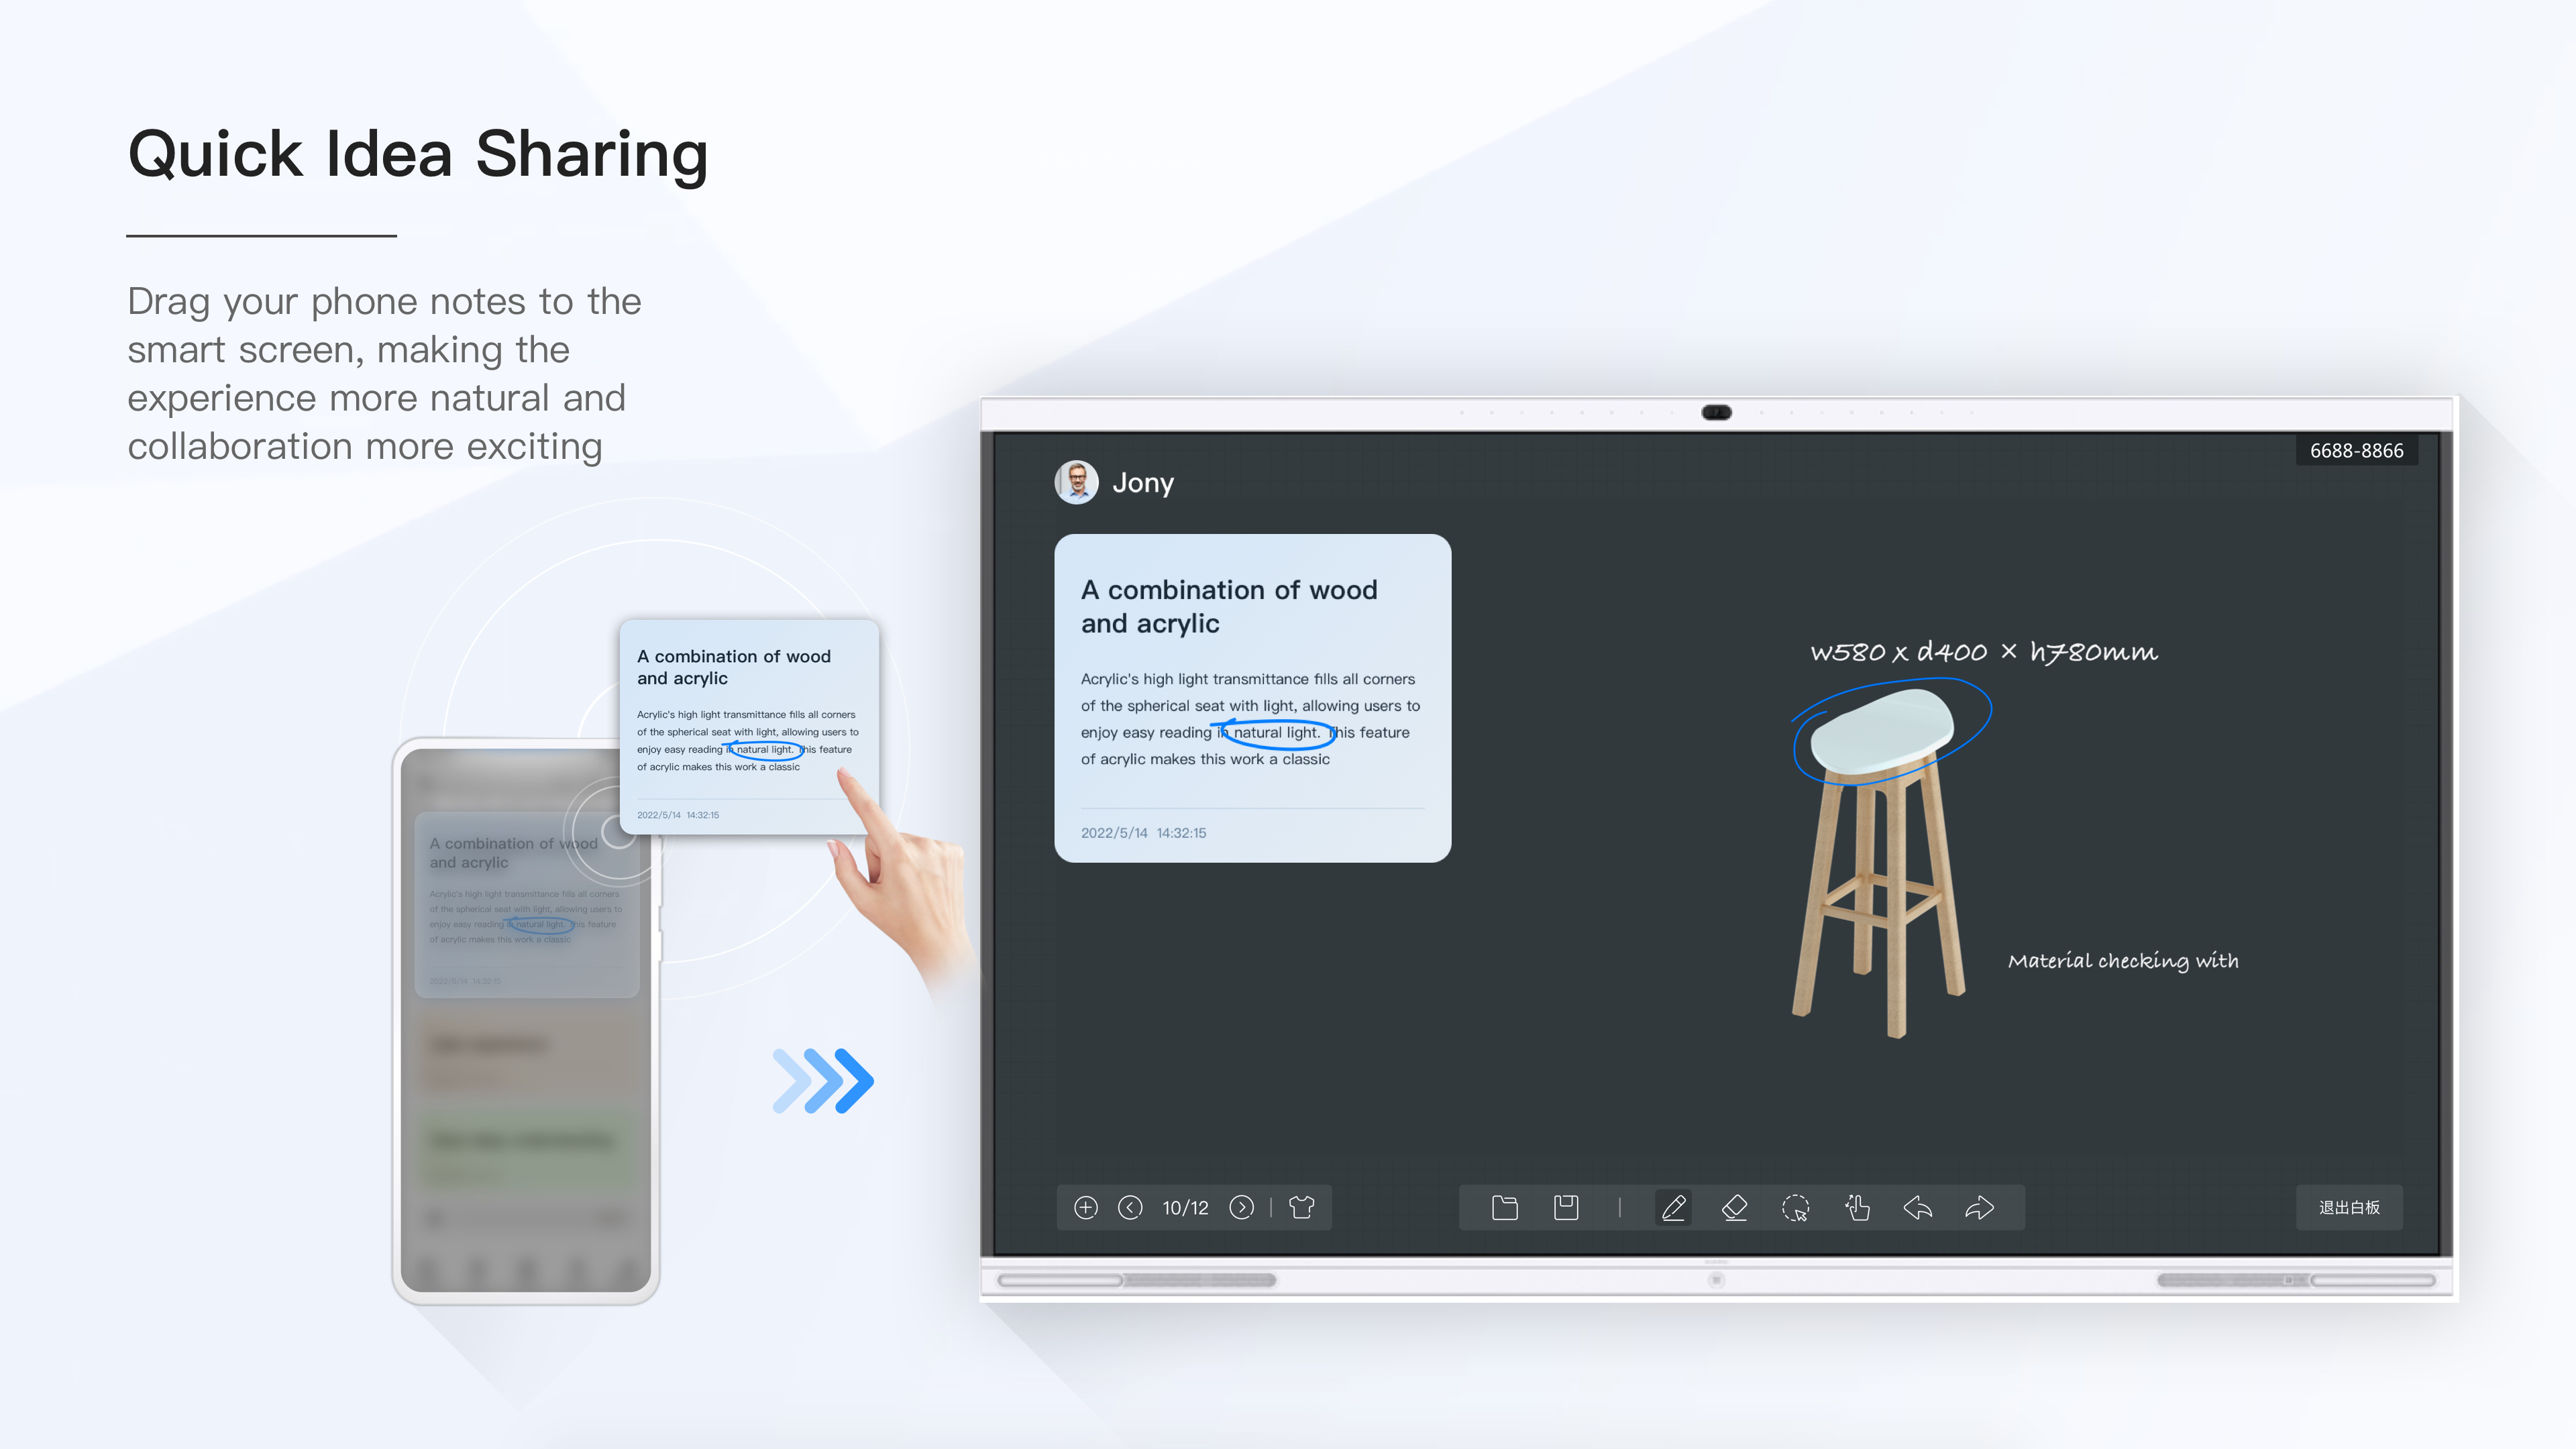Choose the lasso selection tool

[x=1796, y=1207]
